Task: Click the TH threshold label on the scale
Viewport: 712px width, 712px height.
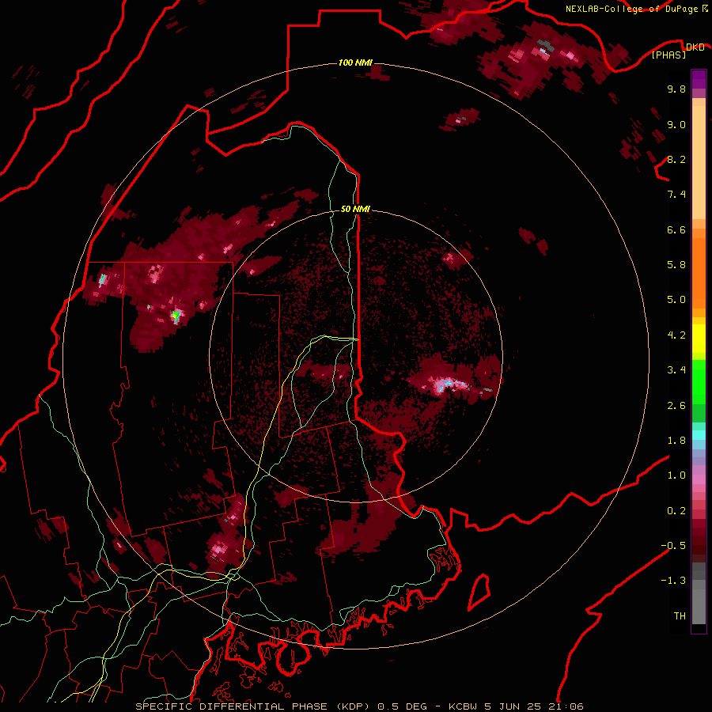Action: pos(680,616)
